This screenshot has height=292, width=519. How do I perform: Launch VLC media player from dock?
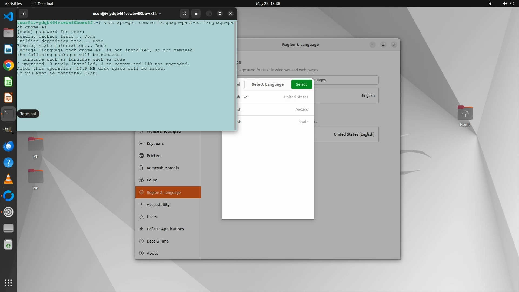(x=8, y=179)
